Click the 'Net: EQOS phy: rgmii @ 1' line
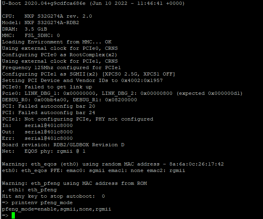 click(43, 151)
